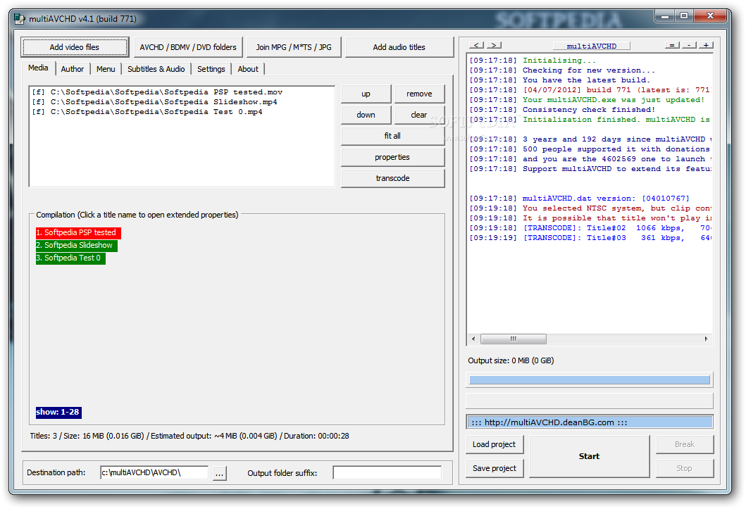Click the Load project button
Viewport: 746px width, 509px height.
point(495,444)
